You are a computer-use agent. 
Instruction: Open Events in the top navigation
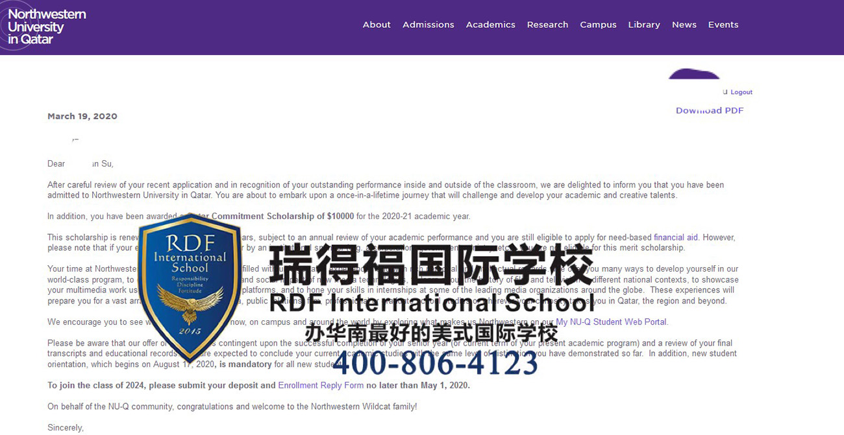(x=723, y=25)
